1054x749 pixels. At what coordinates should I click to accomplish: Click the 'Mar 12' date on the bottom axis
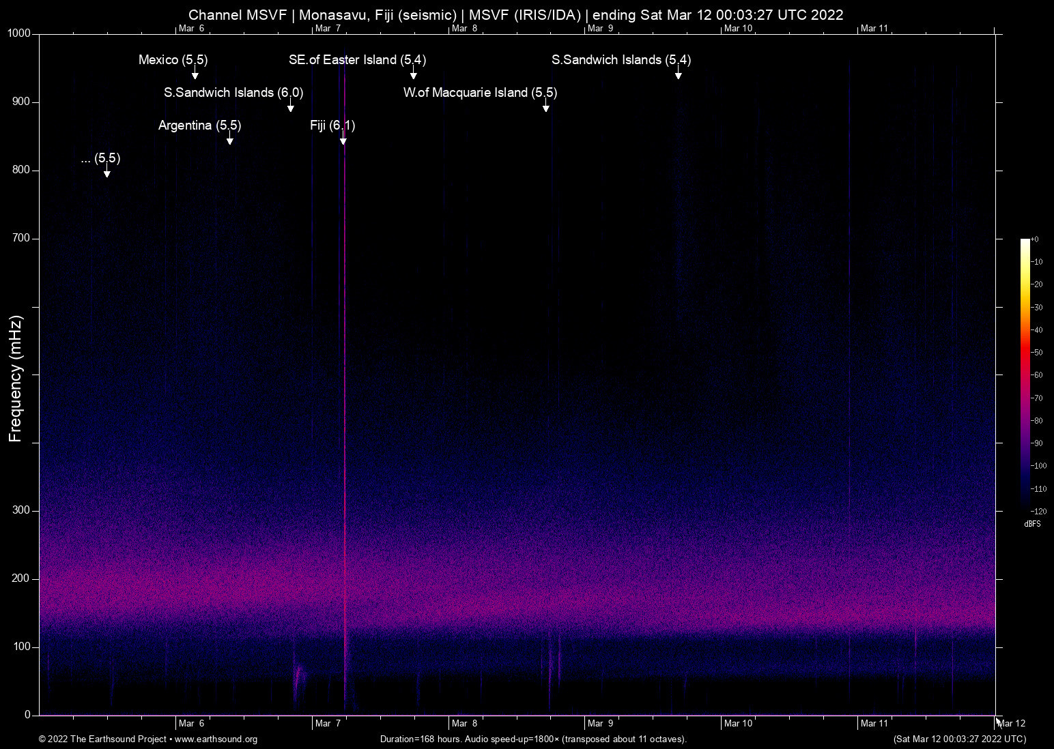1012,724
